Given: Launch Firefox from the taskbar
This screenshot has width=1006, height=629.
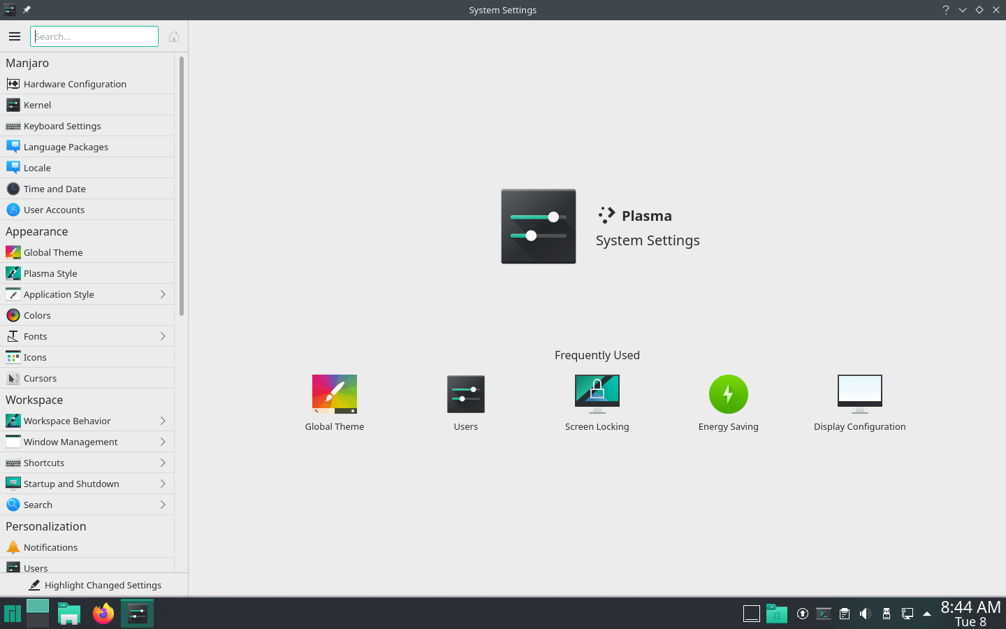Looking at the screenshot, I should point(103,614).
